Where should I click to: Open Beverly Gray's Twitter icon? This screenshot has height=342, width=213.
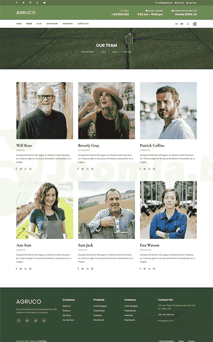(x=83, y=169)
